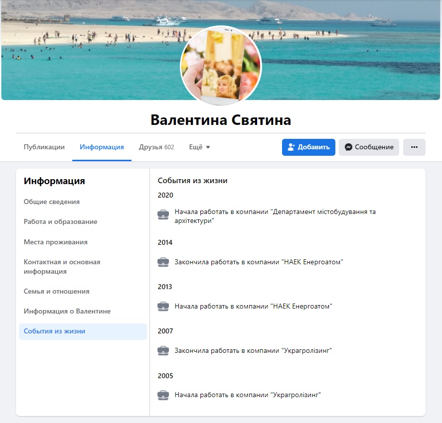Open the three-dots more options button
Viewport: 442px width, 423px height.
click(x=414, y=147)
